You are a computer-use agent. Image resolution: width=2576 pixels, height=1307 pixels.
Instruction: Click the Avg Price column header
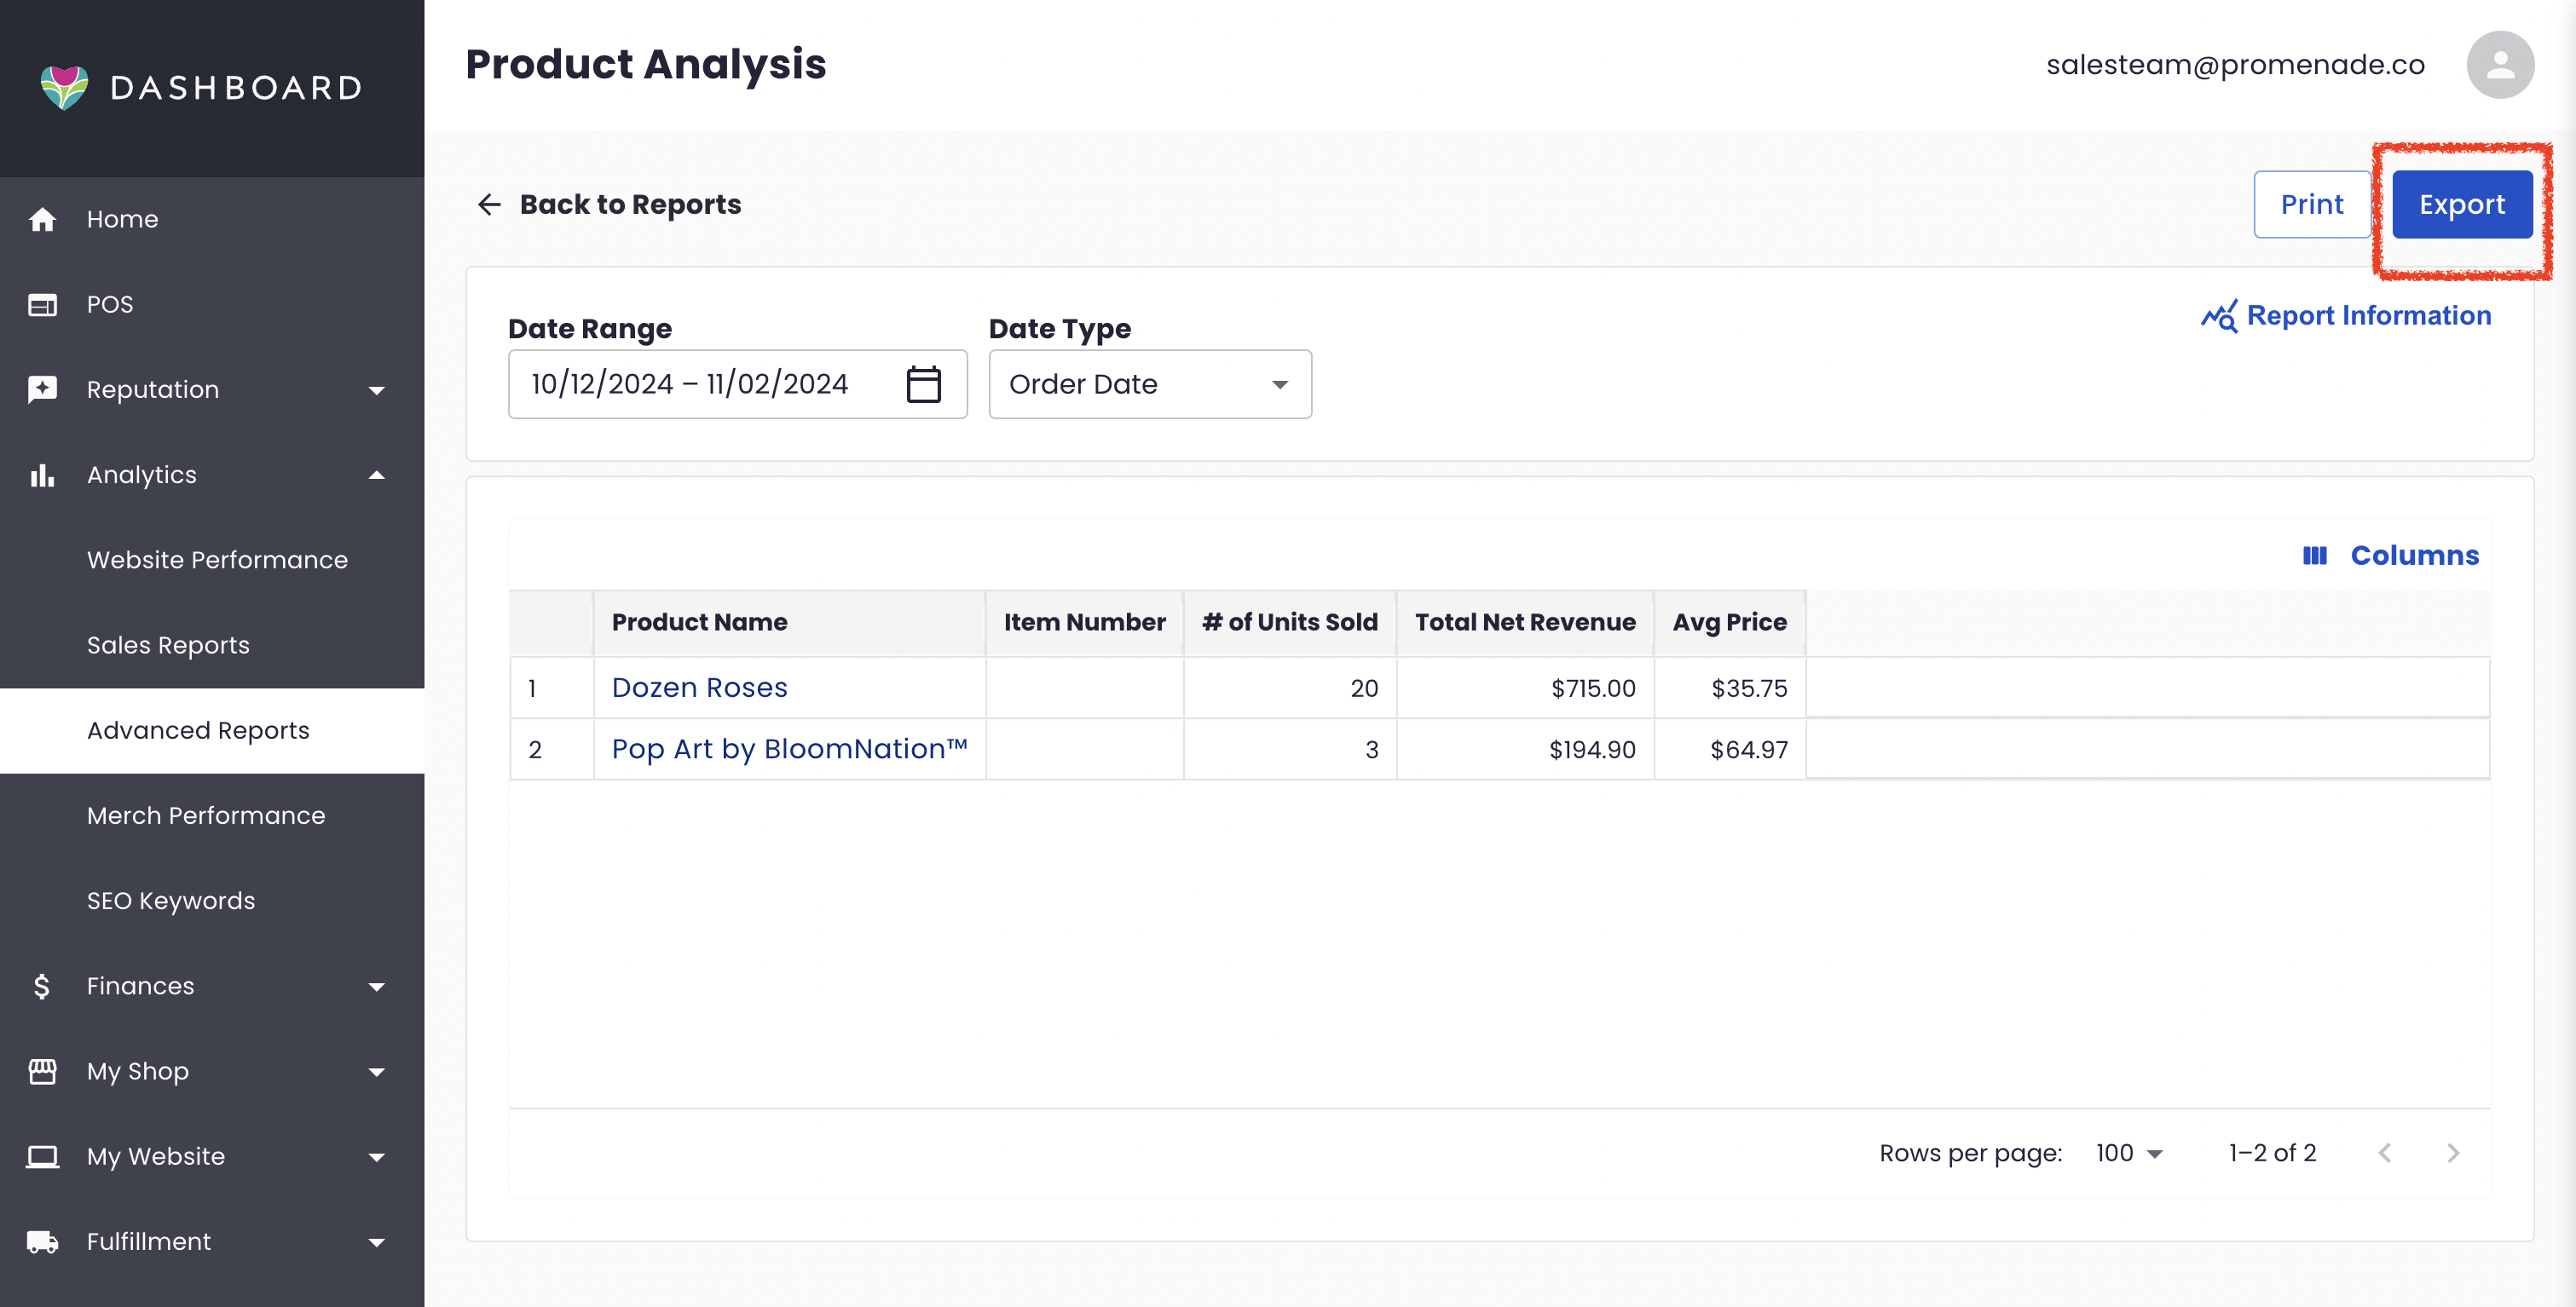[1729, 623]
